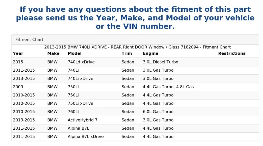
Task: Click the 2009 year cell
Action: 18,87
